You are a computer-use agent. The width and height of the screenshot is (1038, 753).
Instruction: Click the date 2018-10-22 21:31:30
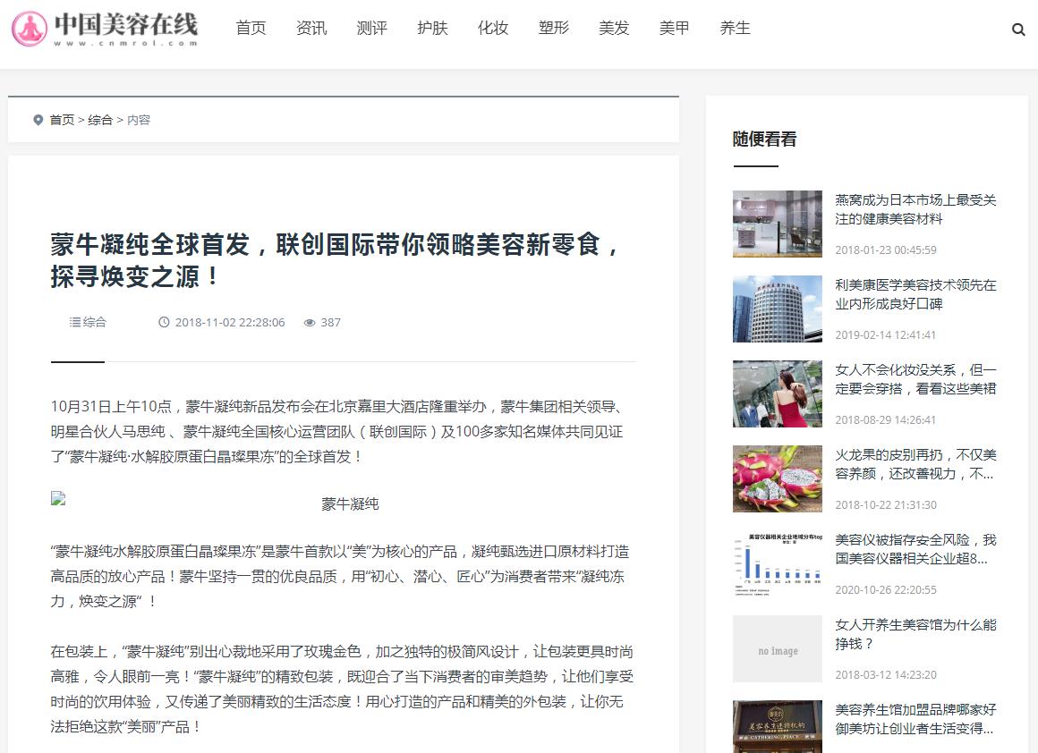pos(886,505)
